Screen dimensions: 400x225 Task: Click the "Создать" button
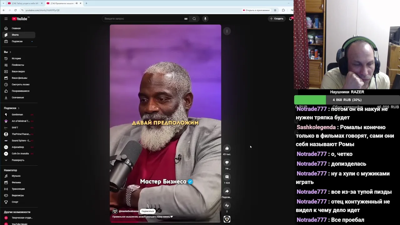coord(277,19)
